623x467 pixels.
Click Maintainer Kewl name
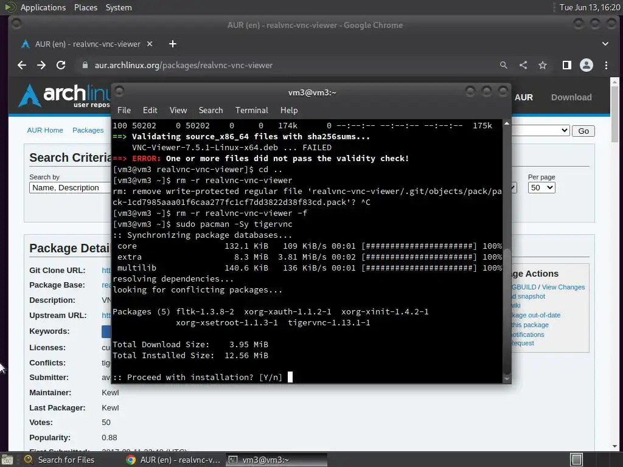[x=110, y=393]
